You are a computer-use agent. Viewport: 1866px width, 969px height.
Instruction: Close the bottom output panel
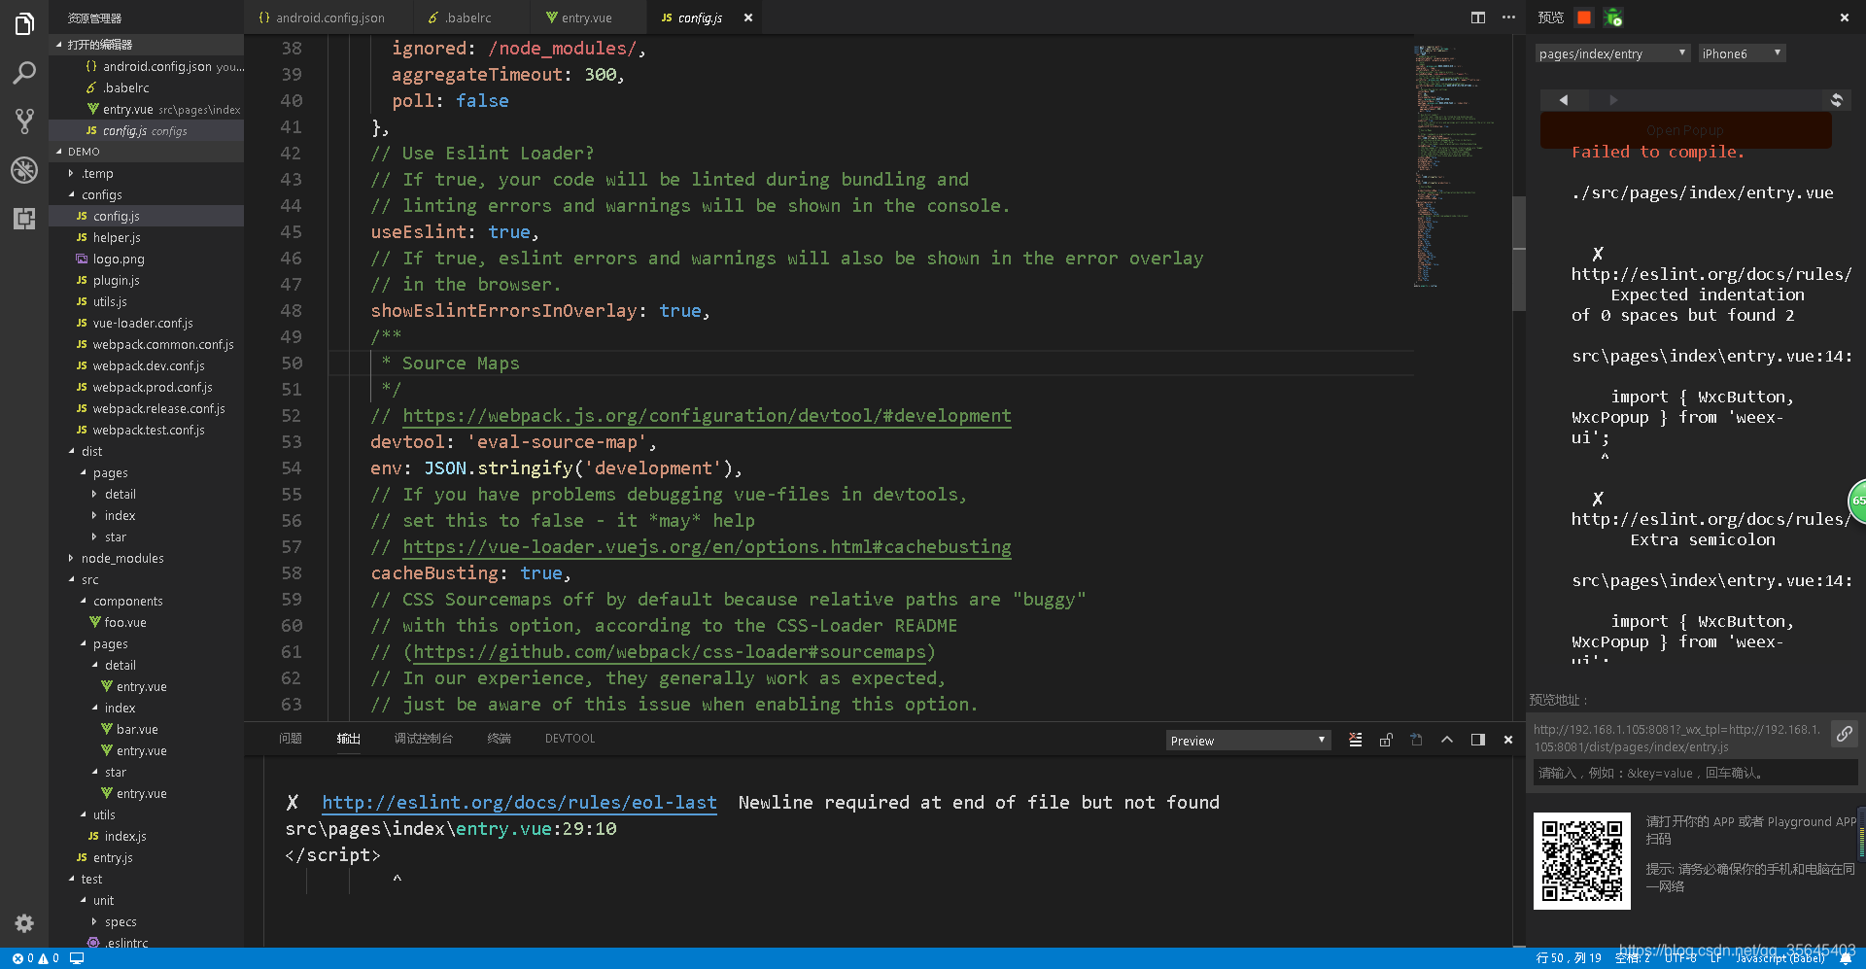1508,740
